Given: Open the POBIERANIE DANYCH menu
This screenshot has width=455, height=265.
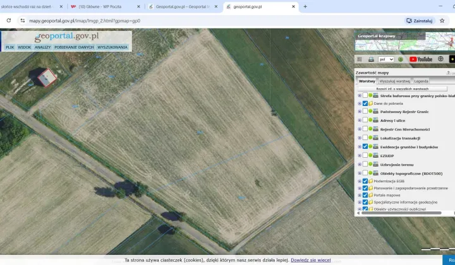Looking at the screenshot, I should point(74,47).
